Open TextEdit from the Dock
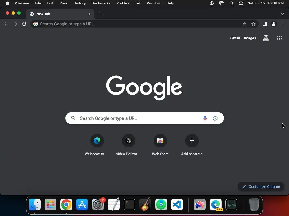This screenshot has height=216, width=289. pos(114,204)
